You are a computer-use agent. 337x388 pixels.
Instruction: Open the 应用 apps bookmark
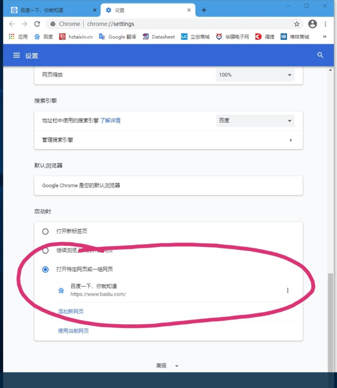18,37
